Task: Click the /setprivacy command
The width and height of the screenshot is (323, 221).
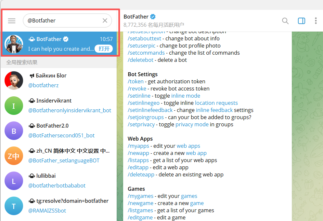Action: 141,124
